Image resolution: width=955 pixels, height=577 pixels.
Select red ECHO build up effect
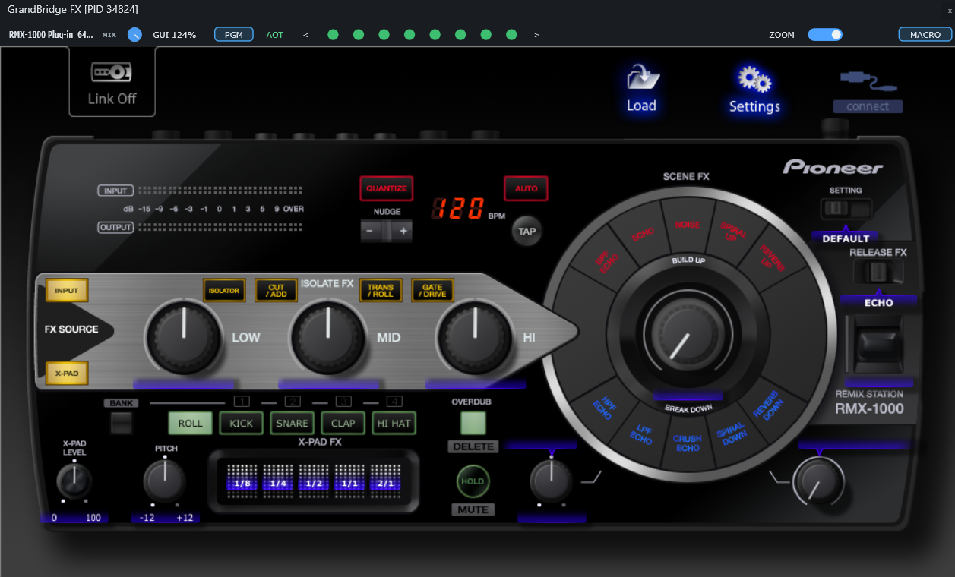(643, 235)
